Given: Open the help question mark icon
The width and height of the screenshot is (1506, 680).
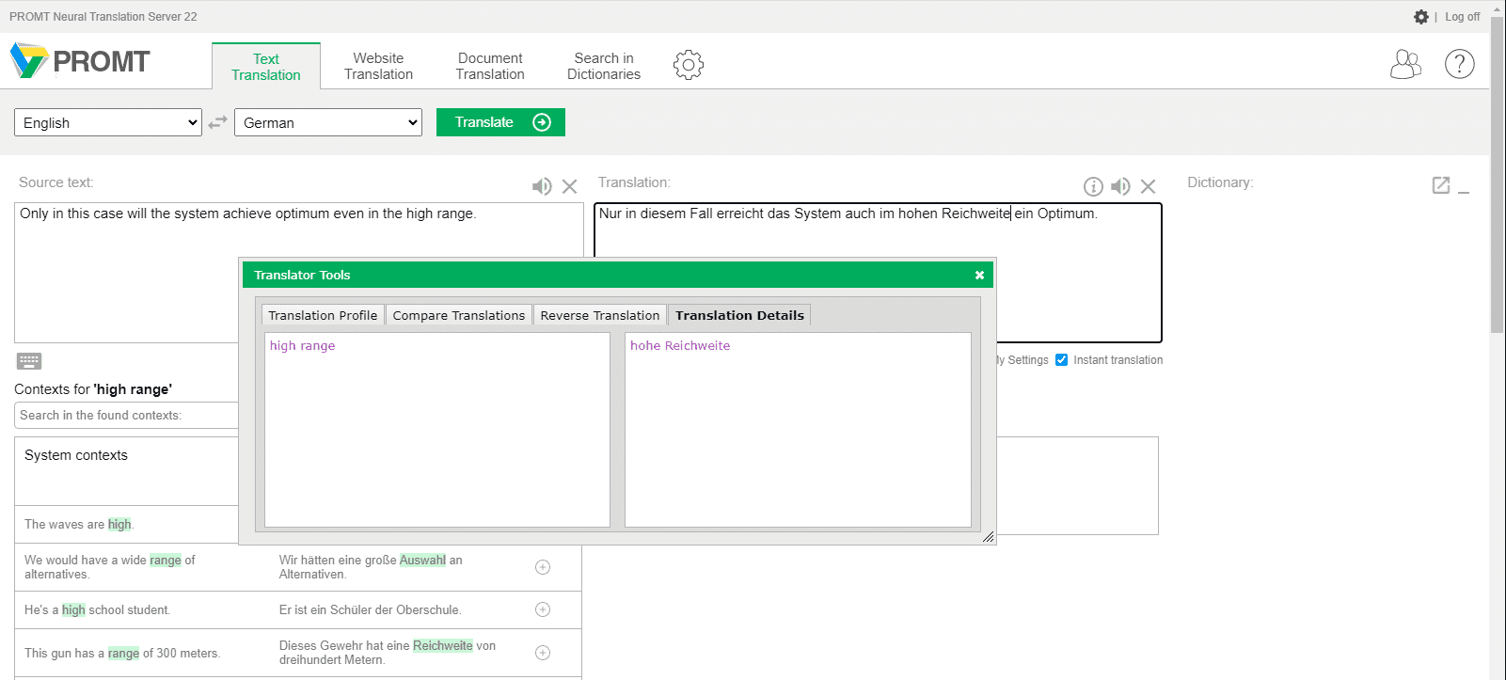Looking at the screenshot, I should click(1459, 64).
